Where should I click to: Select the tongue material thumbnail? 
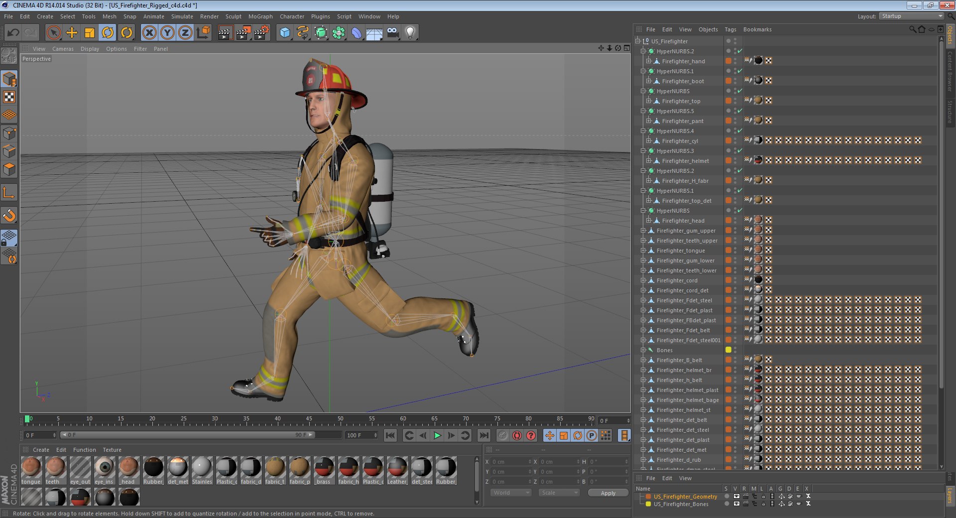31,468
